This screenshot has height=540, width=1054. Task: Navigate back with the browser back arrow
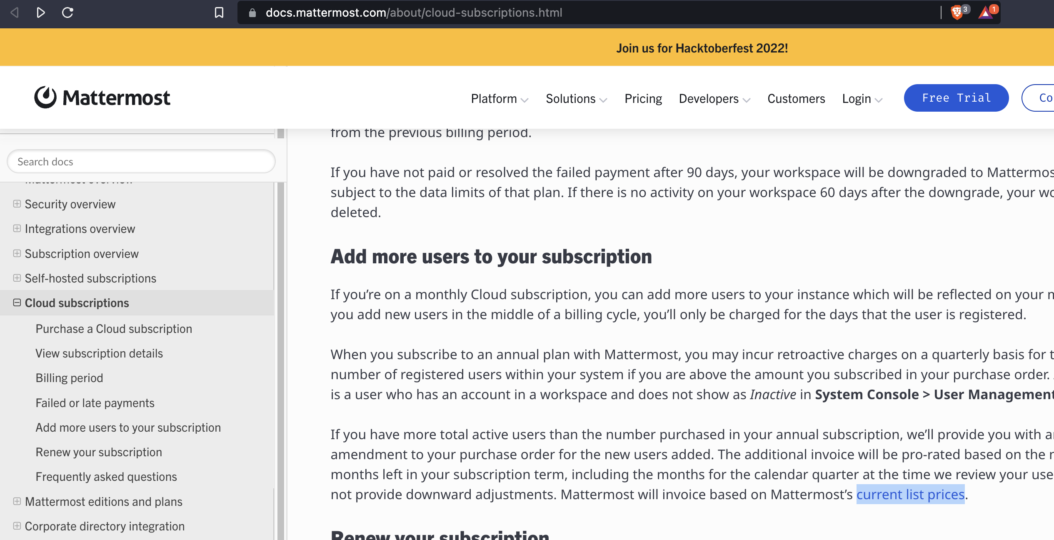14,13
